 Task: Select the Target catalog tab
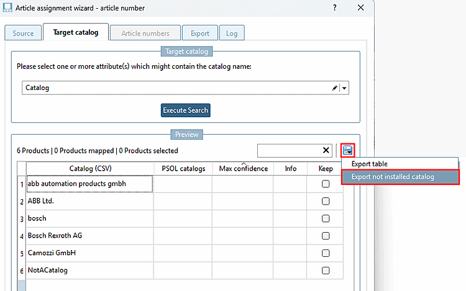tap(76, 32)
